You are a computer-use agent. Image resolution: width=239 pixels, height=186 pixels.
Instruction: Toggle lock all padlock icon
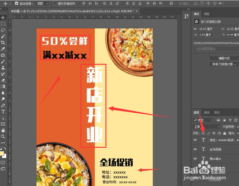click(224, 133)
